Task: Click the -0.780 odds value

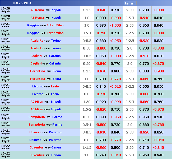Action: (159, 125)
